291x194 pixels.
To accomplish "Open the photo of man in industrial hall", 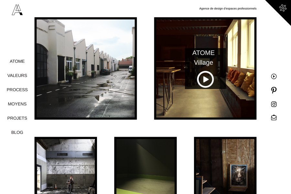I will [x=66, y=166].
